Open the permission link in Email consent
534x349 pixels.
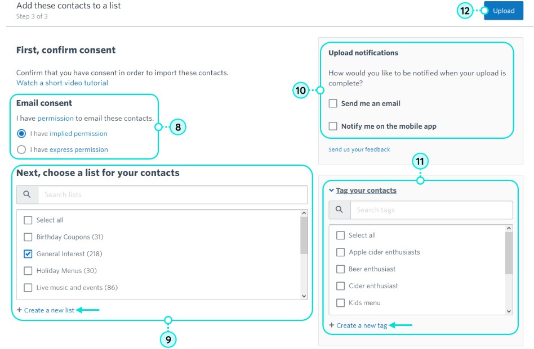click(56, 118)
